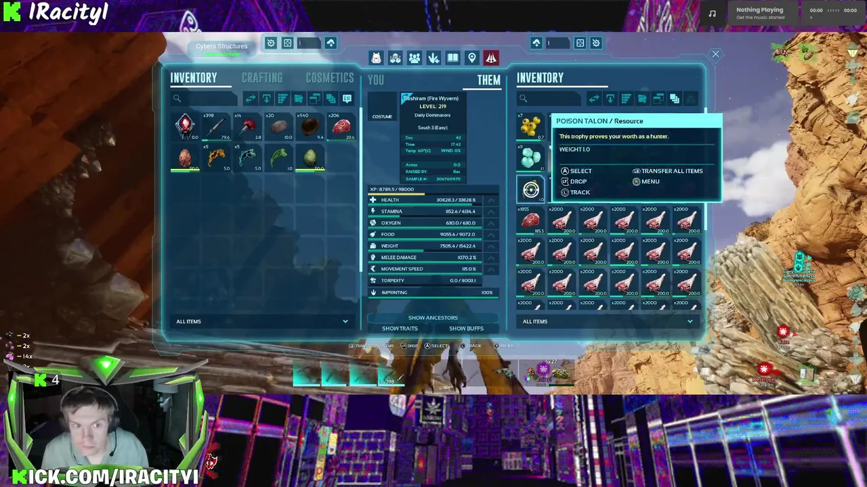
Task: Click Movement Speed level-up chevron
Action: pyautogui.click(x=491, y=269)
